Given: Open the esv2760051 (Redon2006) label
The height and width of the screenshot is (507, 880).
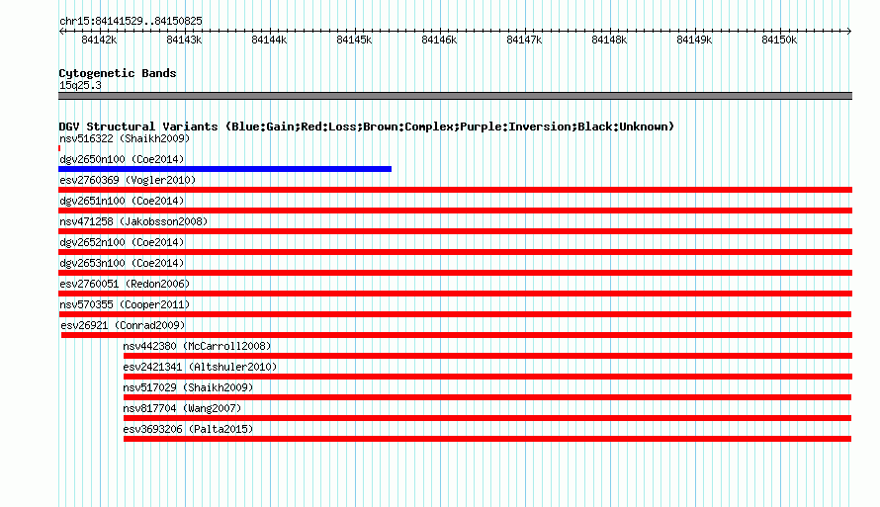Looking at the screenshot, I should pos(125,284).
